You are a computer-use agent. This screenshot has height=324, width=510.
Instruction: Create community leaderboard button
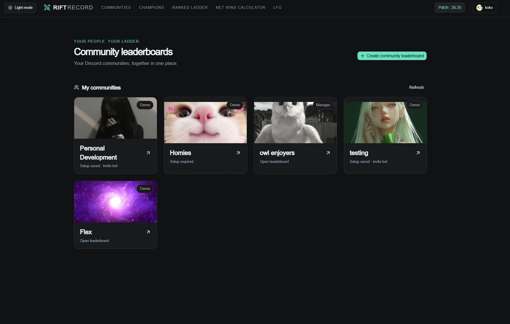click(x=392, y=56)
